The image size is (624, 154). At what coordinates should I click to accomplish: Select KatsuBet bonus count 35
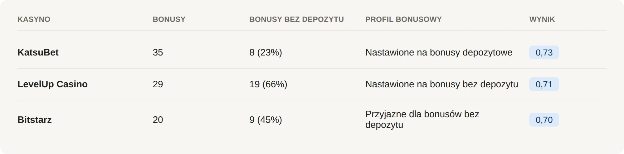click(x=158, y=52)
